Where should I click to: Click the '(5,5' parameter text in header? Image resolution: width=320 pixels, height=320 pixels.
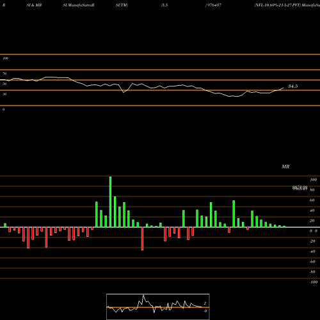[164, 5]
